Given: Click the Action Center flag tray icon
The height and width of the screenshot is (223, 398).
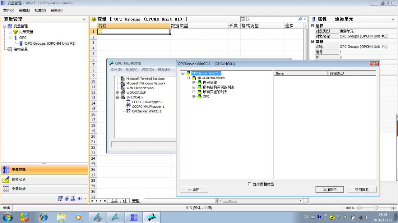Looking at the screenshot, I should click(346, 217).
